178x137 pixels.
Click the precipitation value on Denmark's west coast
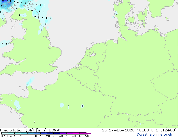(117, 14)
